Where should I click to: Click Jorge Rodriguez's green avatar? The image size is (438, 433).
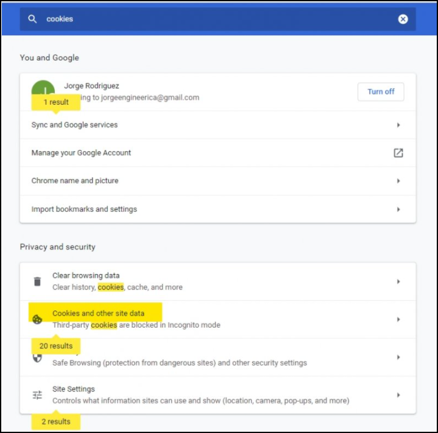click(43, 88)
